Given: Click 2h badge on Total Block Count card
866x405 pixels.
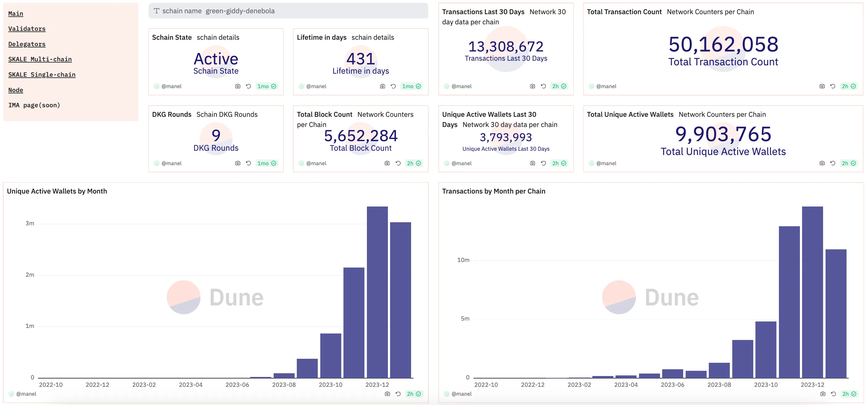Looking at the screenshot, I should click(414, 163).
